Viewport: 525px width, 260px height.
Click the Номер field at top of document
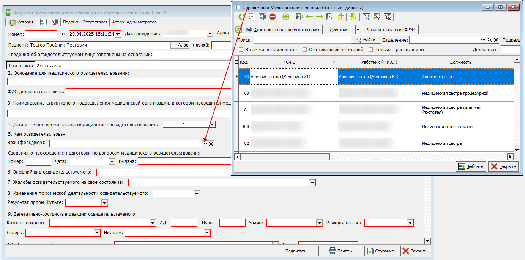coord(41,34)
